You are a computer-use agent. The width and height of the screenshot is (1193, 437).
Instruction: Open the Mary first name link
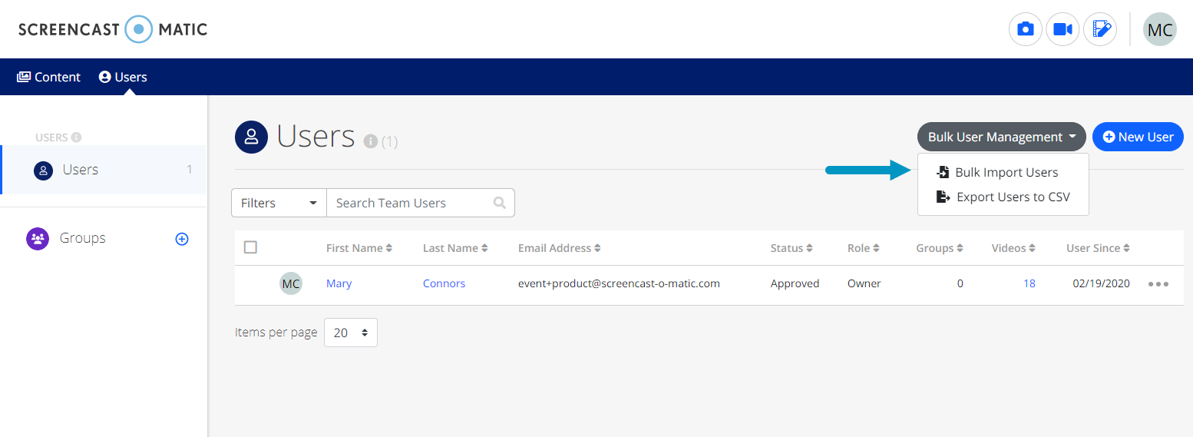(339, 283)
